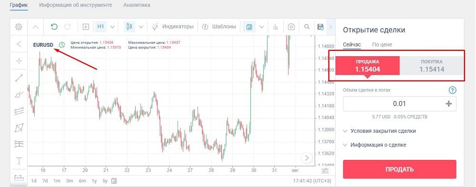The height and width of the screenshot is (187, 476).
Task: Add new chart with plus square icon
Action: (86, 27)
